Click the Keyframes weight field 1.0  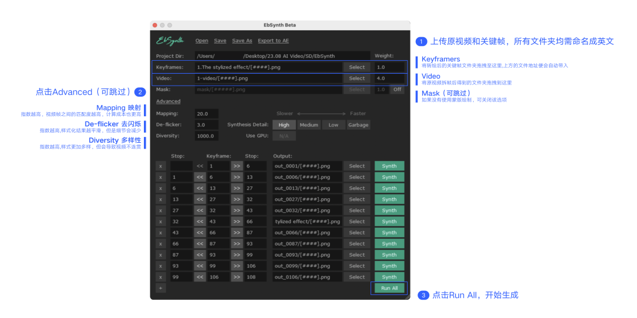pos(389,67)
